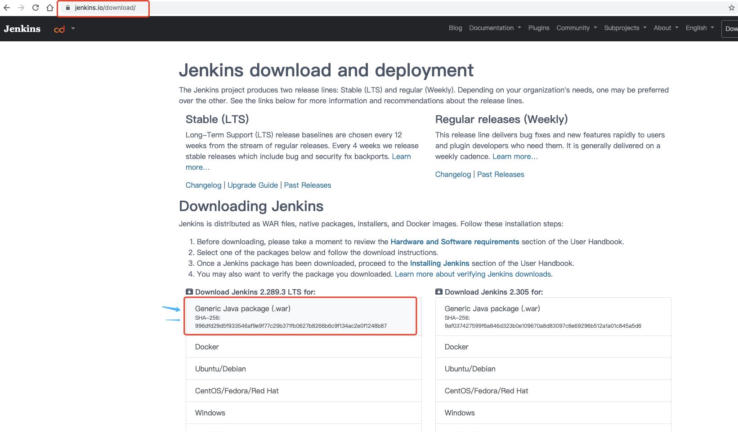This screenshot has width=738, height=432.
Task: View site info via the padlock icon
Action: (68, 8)
